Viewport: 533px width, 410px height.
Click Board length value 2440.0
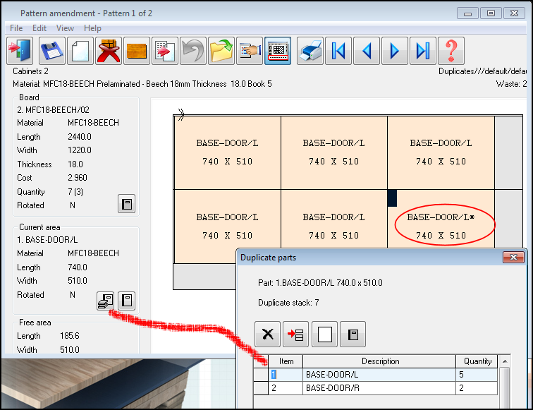coord(80,137)
